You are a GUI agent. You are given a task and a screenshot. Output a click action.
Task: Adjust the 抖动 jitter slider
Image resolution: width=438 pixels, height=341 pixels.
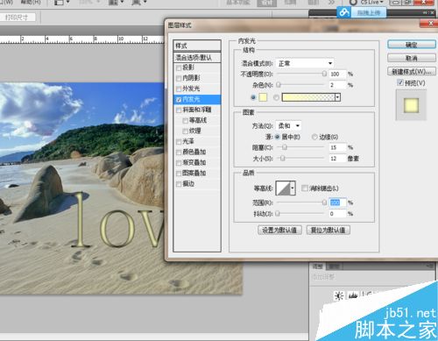click(x=278, y=214)
